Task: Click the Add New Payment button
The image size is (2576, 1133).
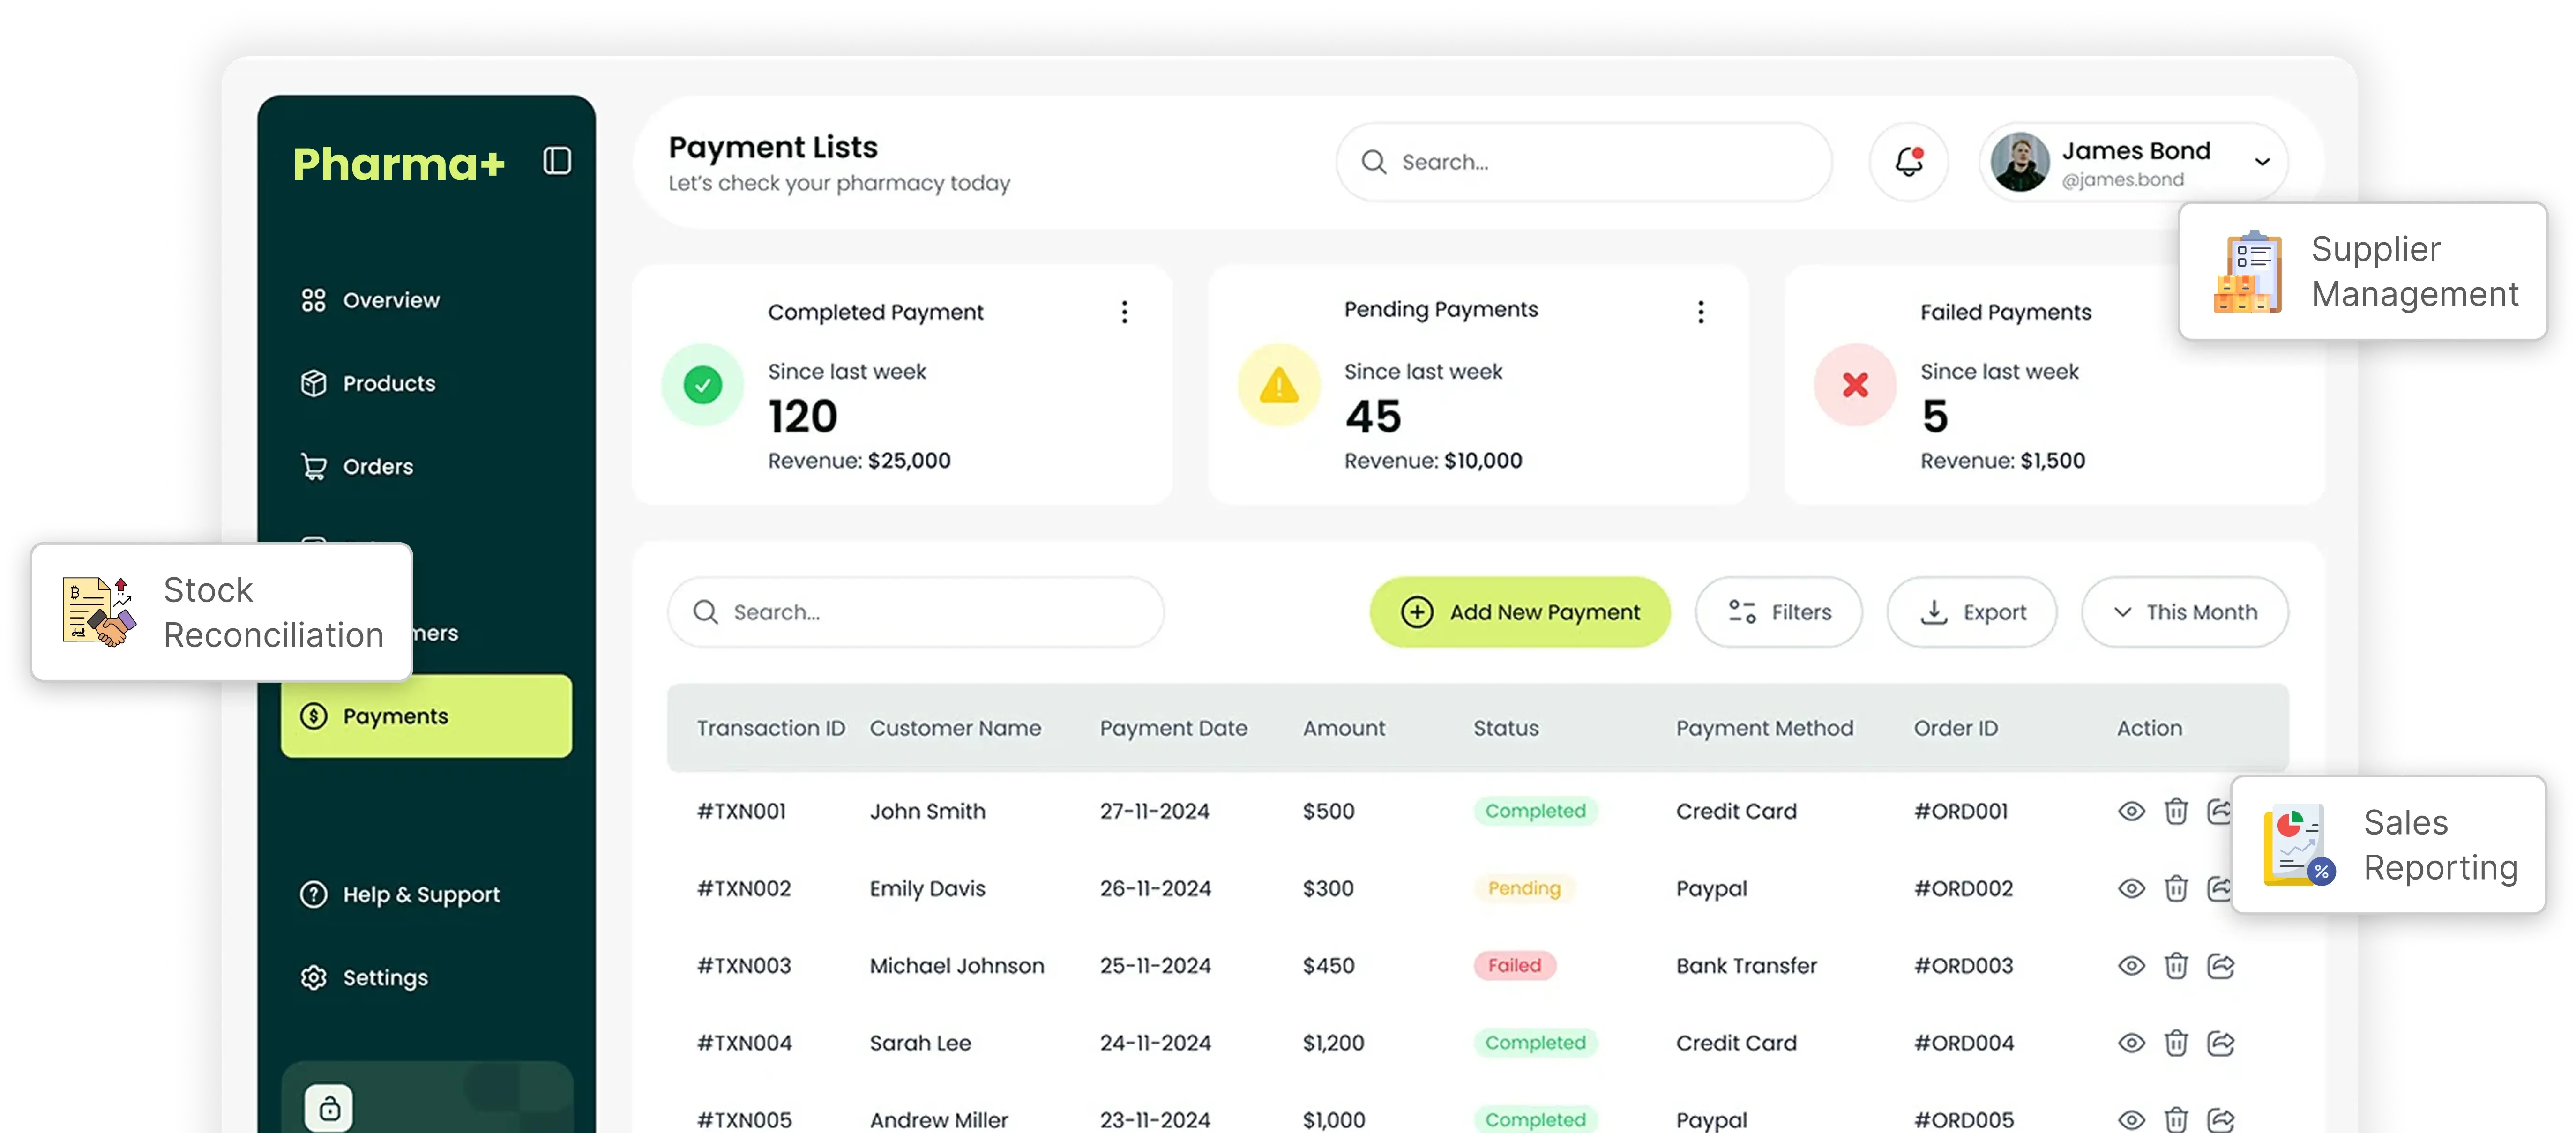Action: (x=1519, y=612)
